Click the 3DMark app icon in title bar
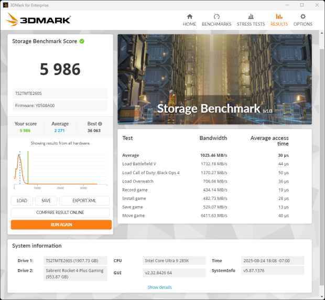Screen dimensions: 325x300 point(5,5)
